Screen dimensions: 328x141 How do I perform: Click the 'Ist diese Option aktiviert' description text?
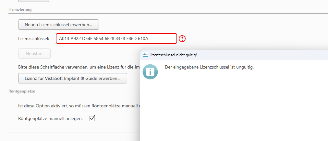pyautogui.click(x=79, y=106)
